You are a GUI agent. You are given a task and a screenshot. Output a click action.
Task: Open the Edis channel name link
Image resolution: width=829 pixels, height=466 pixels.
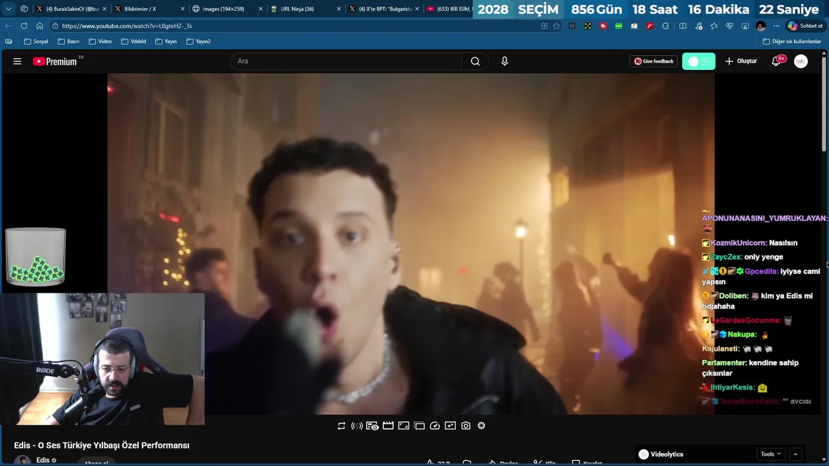click(43, 460)
